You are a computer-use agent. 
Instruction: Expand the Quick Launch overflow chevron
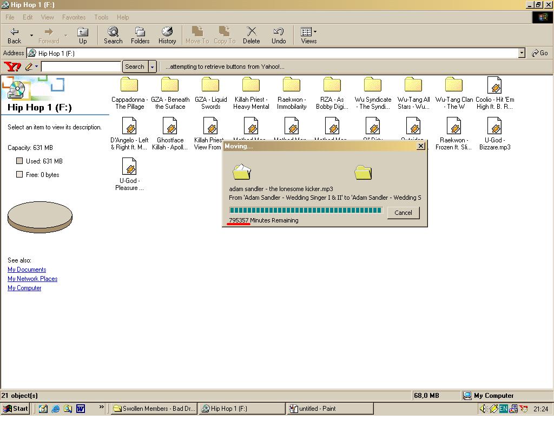tap(101, 407)
